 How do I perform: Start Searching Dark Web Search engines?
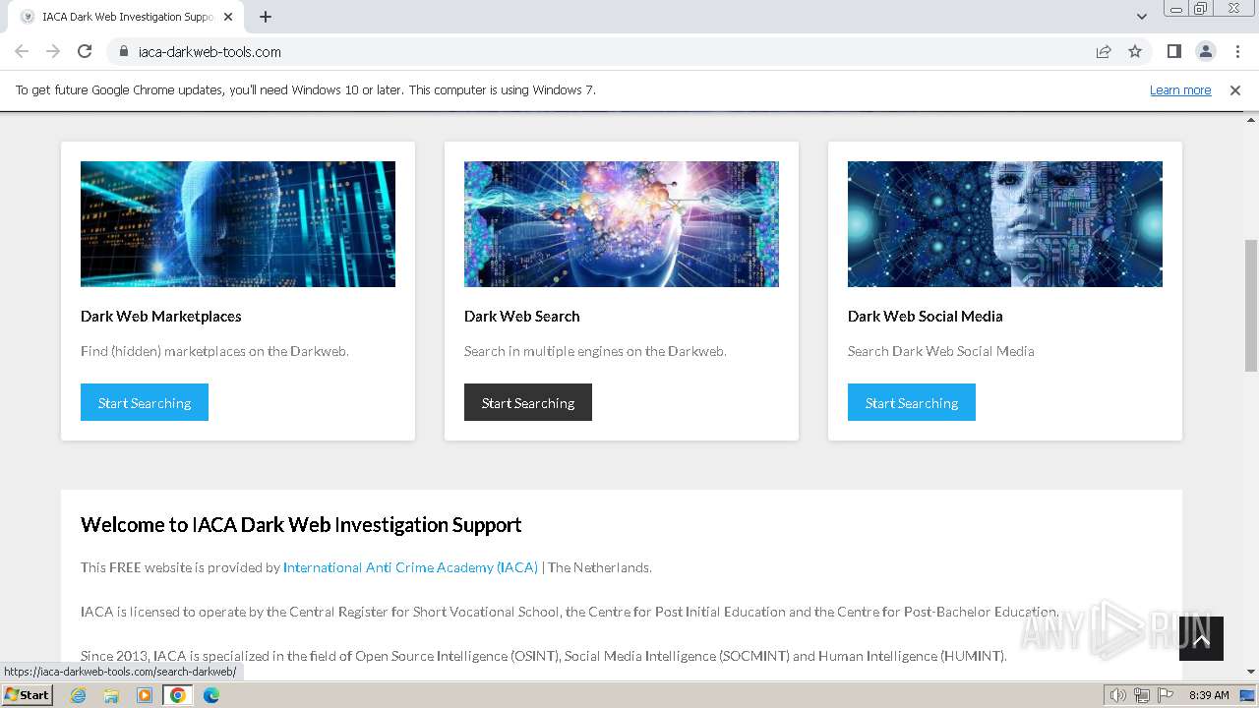528,402
